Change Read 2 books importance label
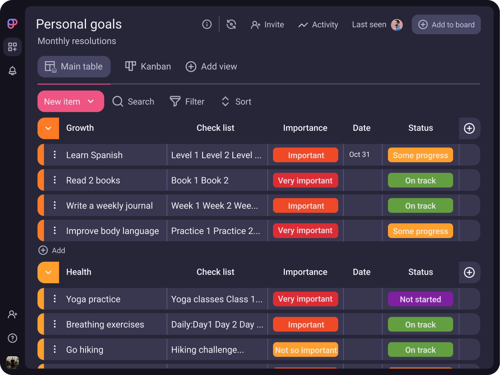Image resolution: width=500 pixels, height=375 pixels. (x=305, y=181)
